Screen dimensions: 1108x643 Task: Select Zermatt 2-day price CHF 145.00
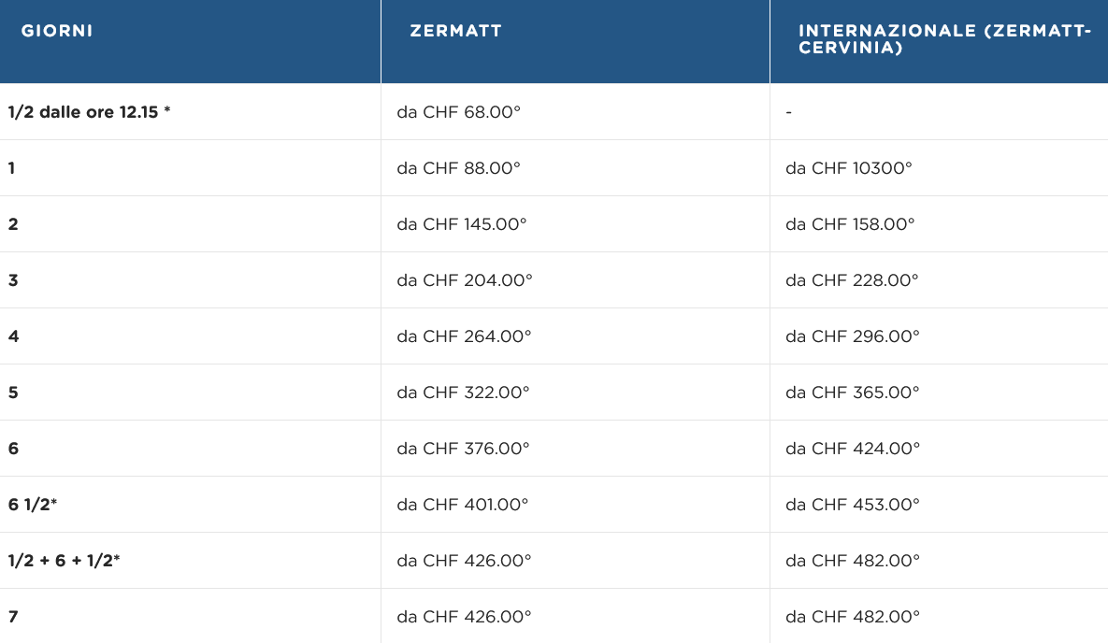tap(462, 224)
